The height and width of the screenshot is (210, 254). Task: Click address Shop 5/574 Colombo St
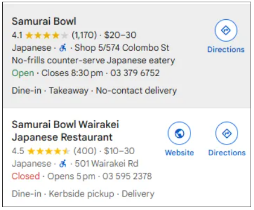[x=122, y=48]
